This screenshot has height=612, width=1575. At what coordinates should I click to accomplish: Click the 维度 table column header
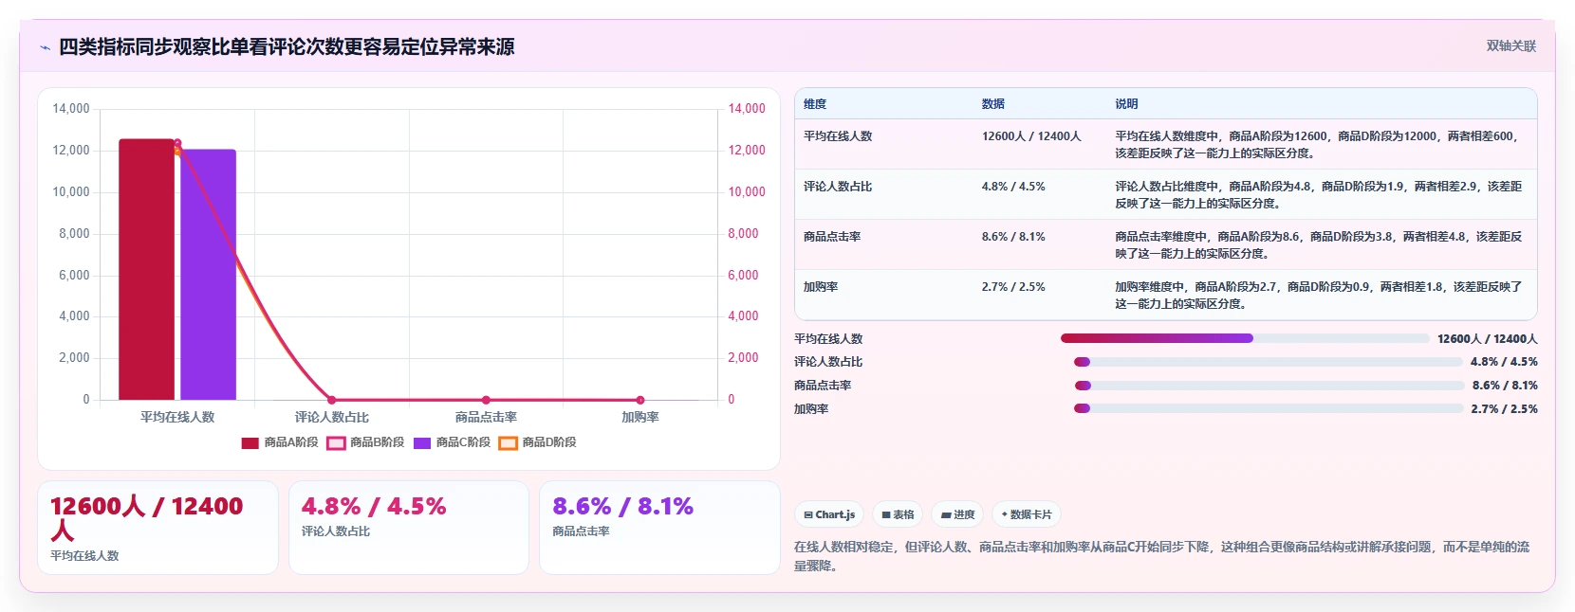(815, 104)
